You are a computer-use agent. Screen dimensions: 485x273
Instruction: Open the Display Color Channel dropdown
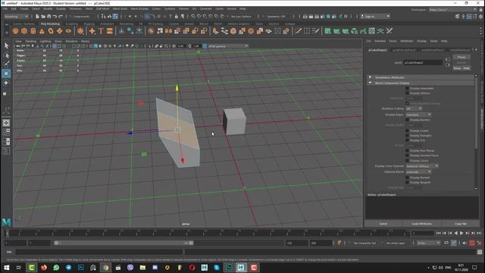(422, 166)
